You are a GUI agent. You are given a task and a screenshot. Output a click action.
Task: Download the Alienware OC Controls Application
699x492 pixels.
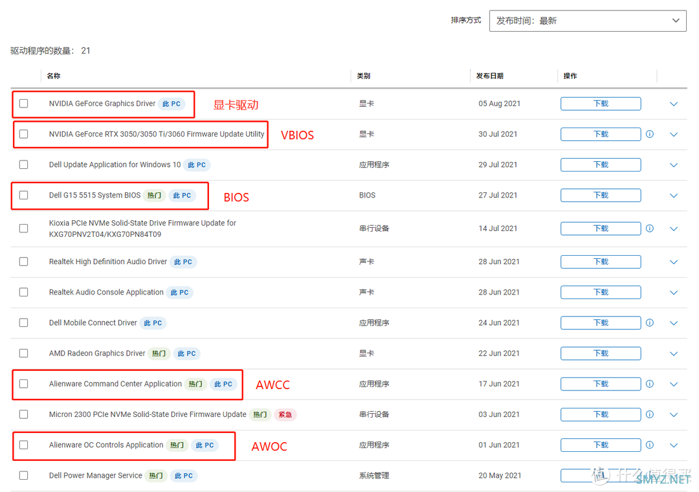(601, 445)
